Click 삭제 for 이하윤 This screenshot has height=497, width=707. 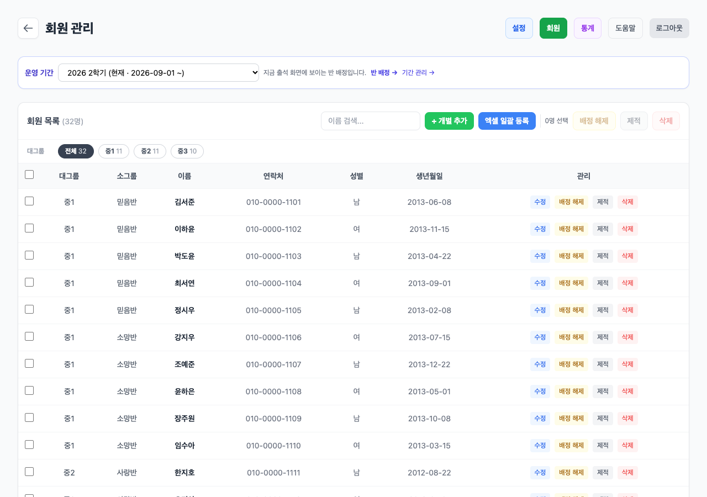[x=627, y=229]
